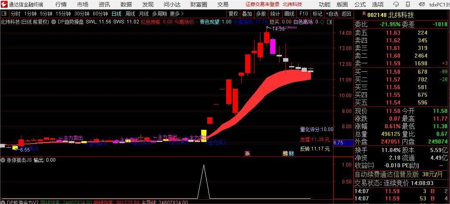450x204 pixels.
Task: Click the 委比 value -21.95%
Action: [390, 25]
